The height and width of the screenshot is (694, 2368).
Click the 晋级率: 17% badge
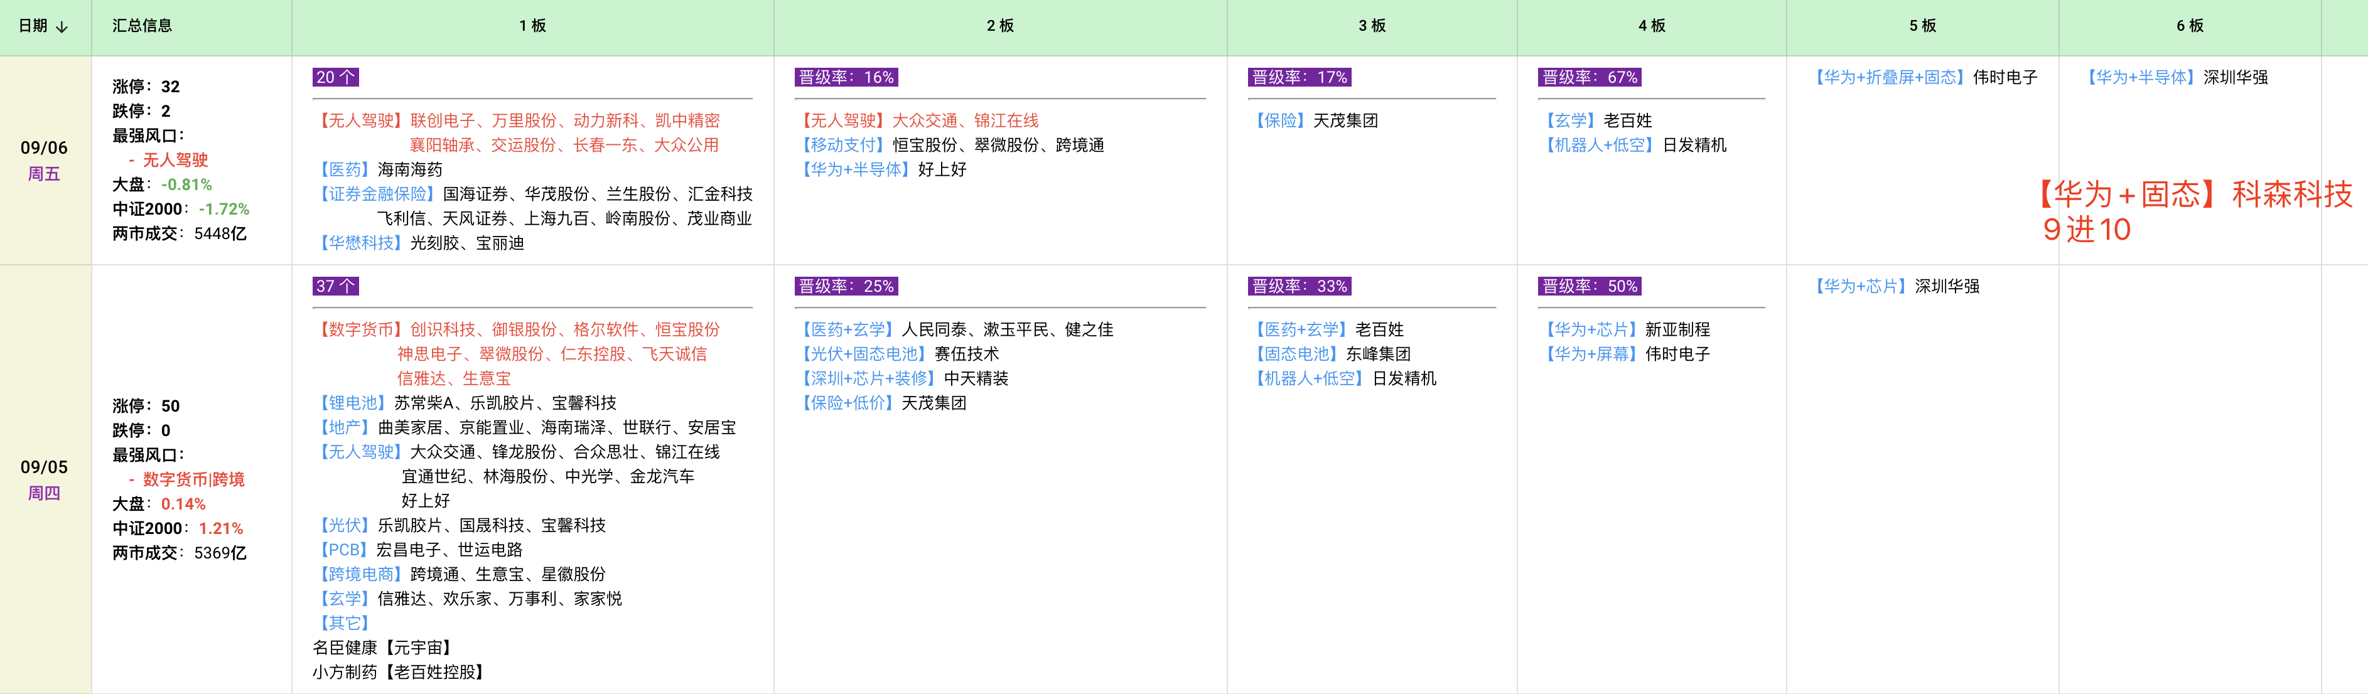(x=1299, y=77)
